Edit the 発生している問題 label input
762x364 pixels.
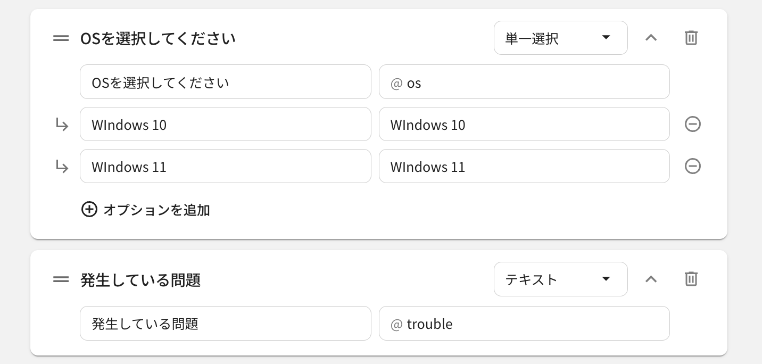click(x=225, y=323)
